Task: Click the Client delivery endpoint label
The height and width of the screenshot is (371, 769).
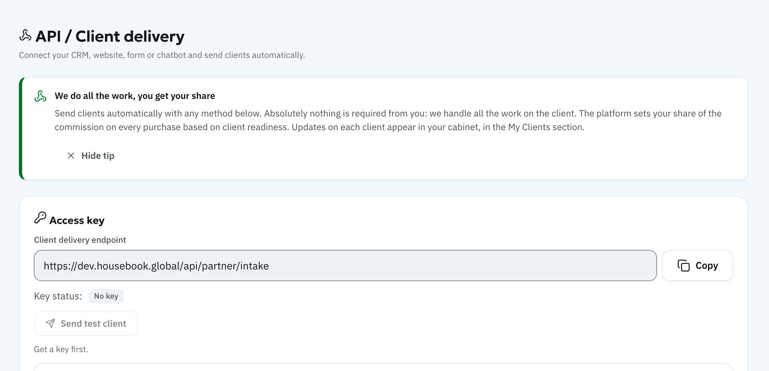Action: point(80,240)
